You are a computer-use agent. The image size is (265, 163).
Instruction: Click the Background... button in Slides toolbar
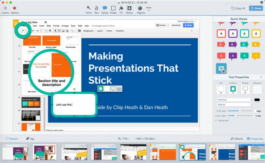(89, 31)
